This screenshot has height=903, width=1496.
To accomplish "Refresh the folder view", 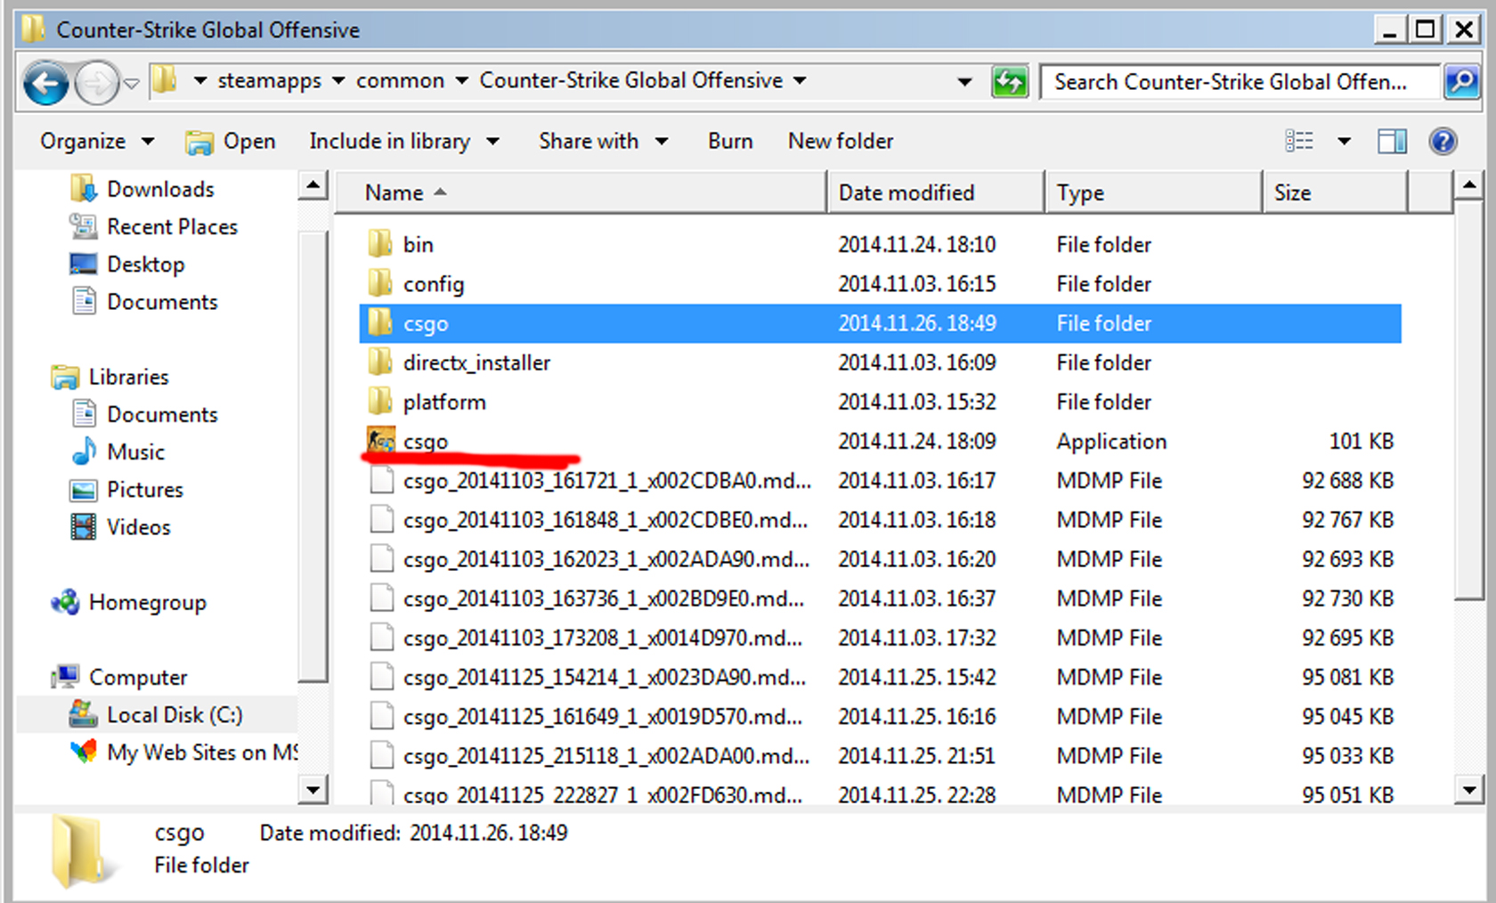I will pyautogui.click(x=1010, y=82).
